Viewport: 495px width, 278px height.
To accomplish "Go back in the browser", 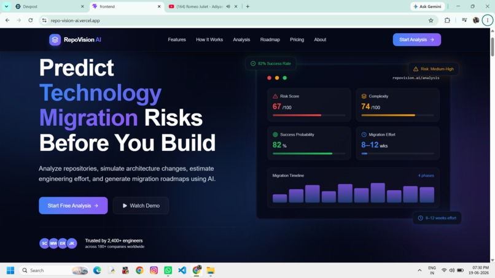I will click(7, 20).
